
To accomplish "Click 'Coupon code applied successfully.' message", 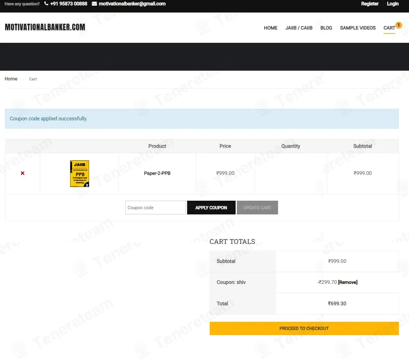I will click(x=48, y=119).
